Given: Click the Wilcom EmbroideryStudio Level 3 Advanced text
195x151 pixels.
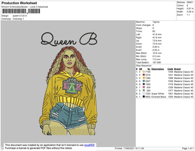Looking at the screenshot, I should coord(25,7).
